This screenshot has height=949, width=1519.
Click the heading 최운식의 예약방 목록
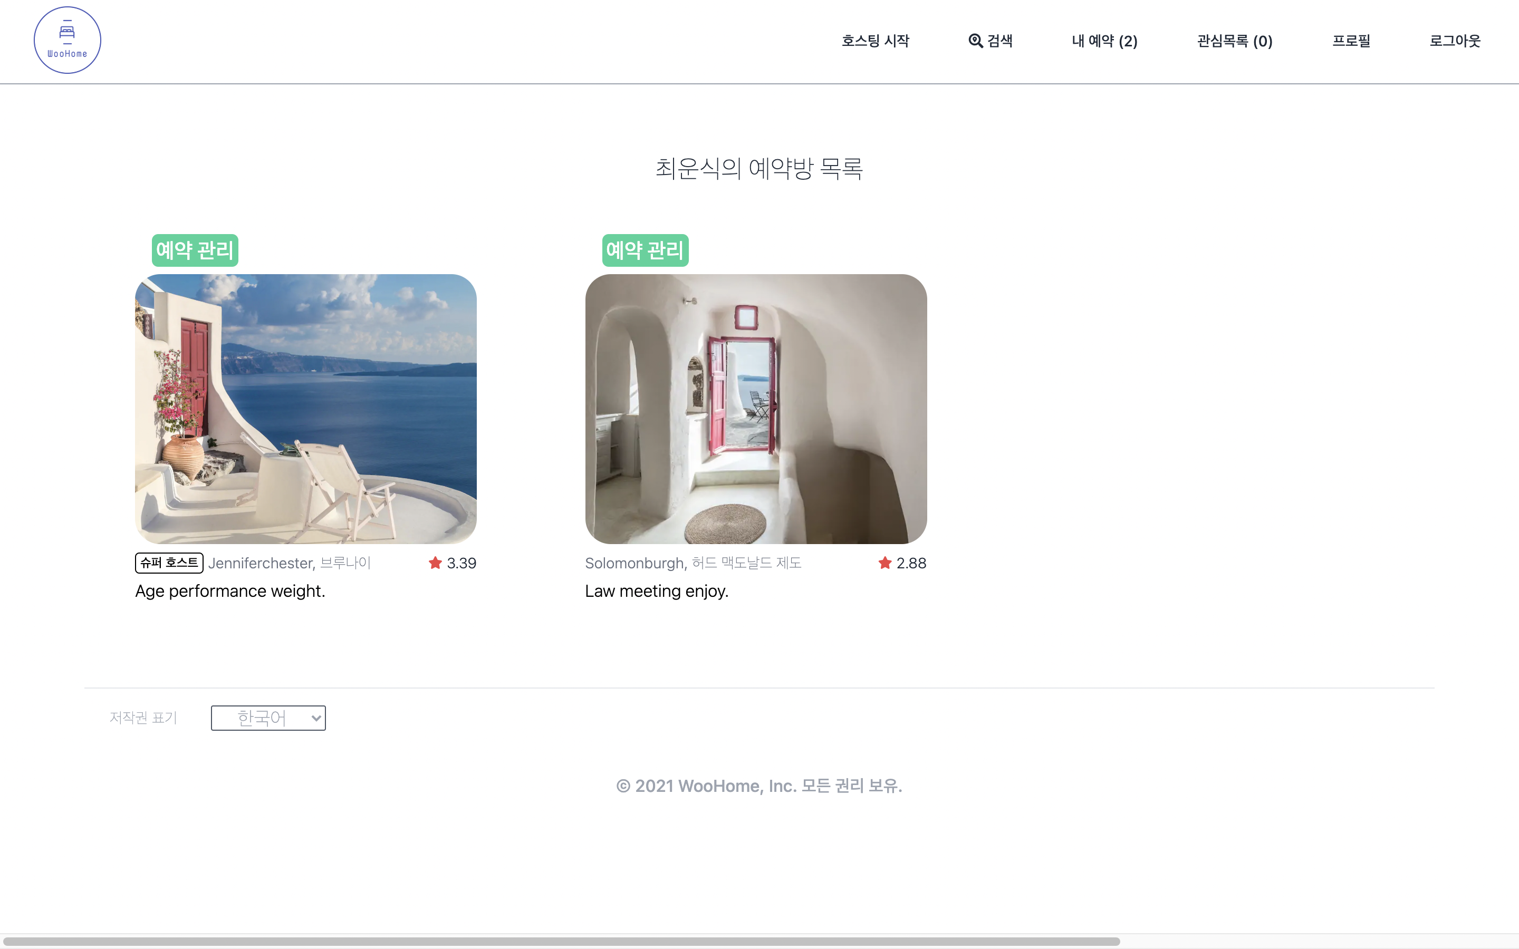pyautogui.click(x=759, y=168)
